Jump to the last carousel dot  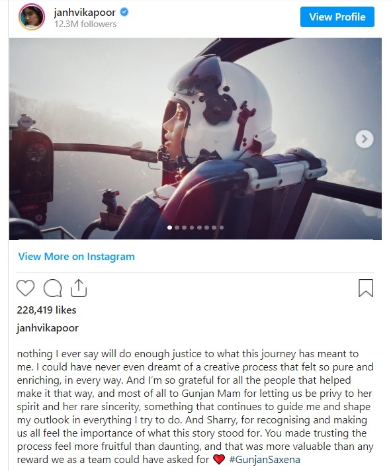click(x=222, y=228)
